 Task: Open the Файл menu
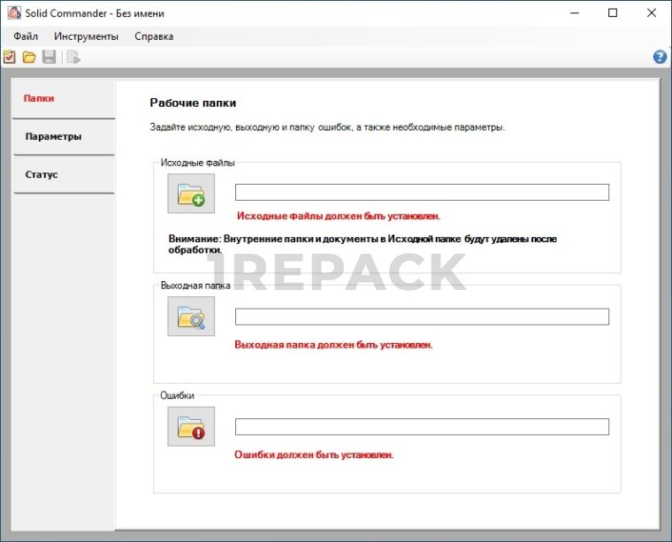click(26, 36)
